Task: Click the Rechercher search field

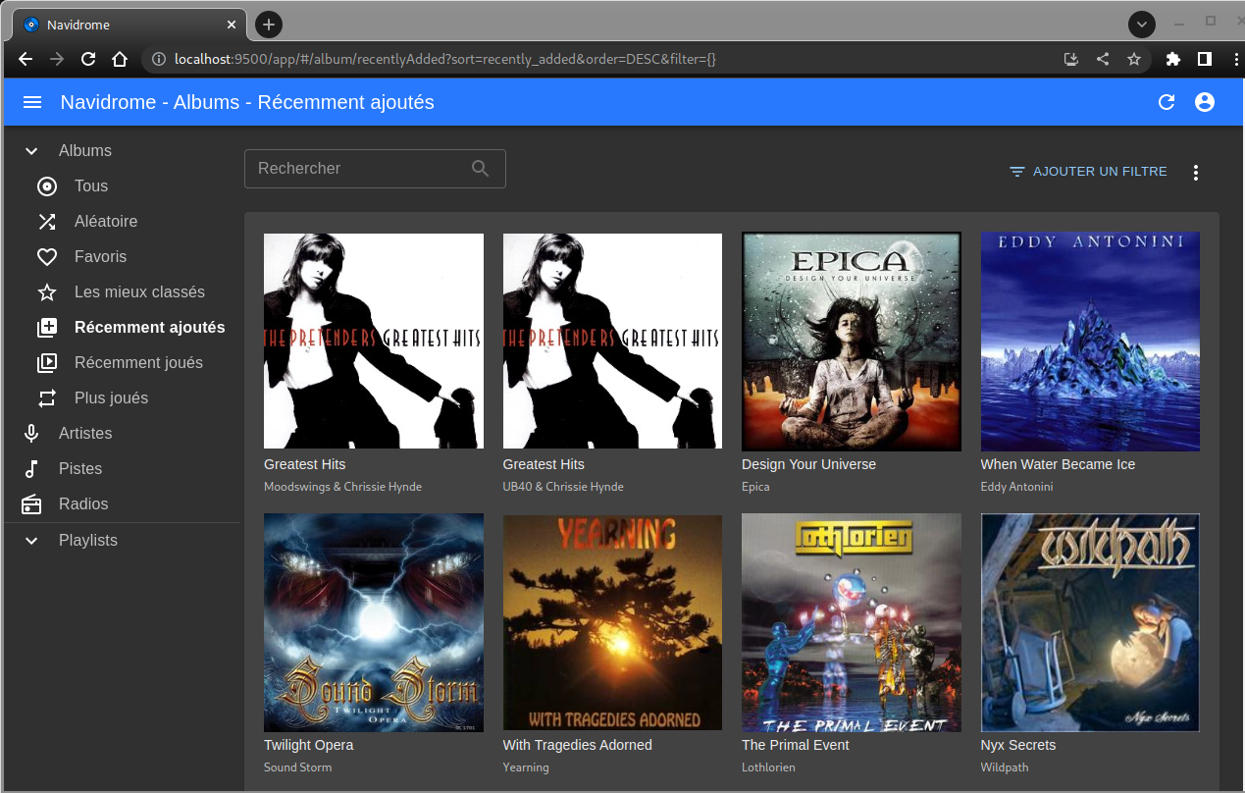Action: 358,169
